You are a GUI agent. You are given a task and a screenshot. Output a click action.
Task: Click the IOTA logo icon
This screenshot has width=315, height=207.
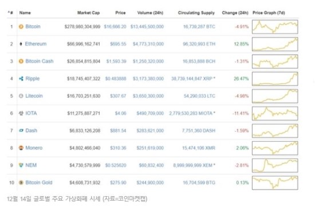point(21,113)
